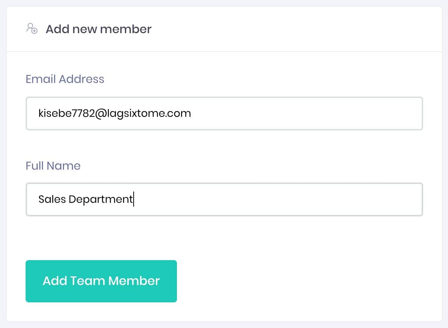The height and width of the screenshot is (328, 448).
Task: Click the Full Name label
Action: [x=53, y=166]
